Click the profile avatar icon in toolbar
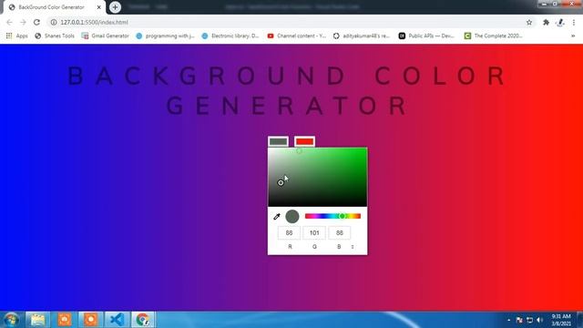Screen dimensions: 583x328 click(x=560, y=22)
